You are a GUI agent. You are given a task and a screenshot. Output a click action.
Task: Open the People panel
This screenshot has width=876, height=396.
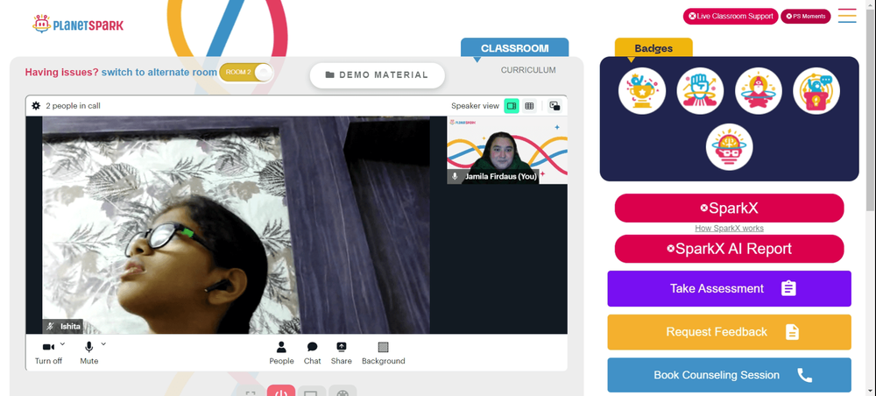[281, 353]
